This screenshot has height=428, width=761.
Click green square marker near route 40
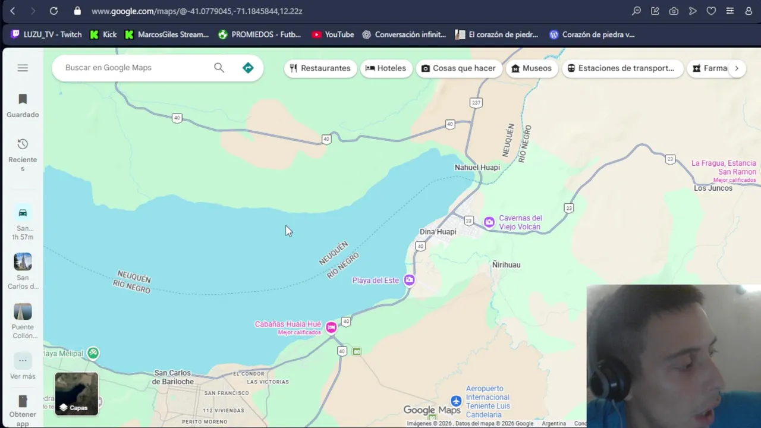point(357,351)
